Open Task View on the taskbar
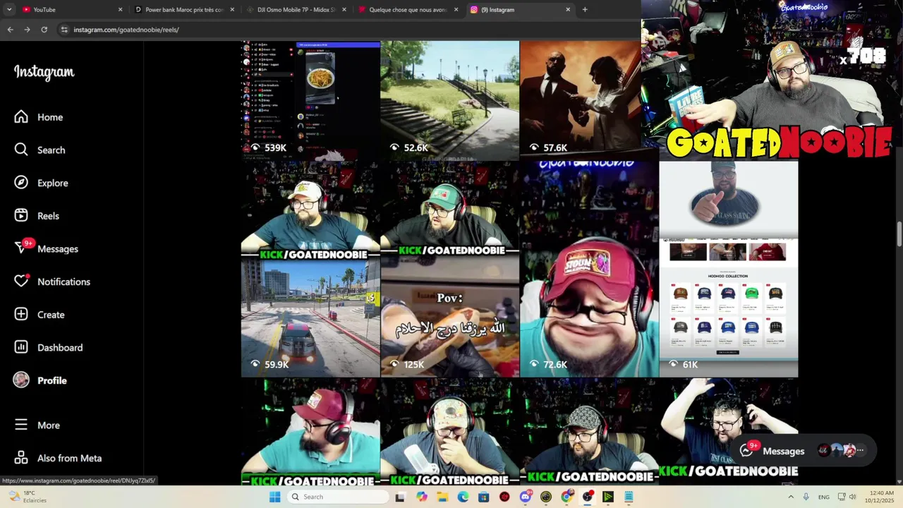The height and width of the screenshot is (508, 903). (x=400, y=497)
